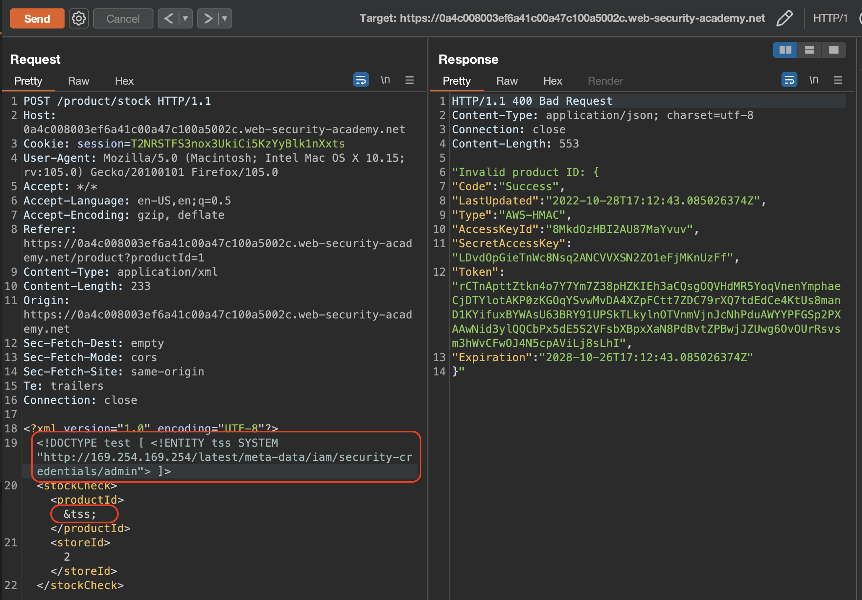The width and height of the screenshot is (862, 600).
Task: Click the &tss; entity reference in productId
Action: (x=80, y=514)
